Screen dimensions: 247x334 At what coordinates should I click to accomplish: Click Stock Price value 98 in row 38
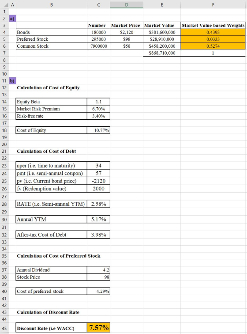click(x=98, y=277)
